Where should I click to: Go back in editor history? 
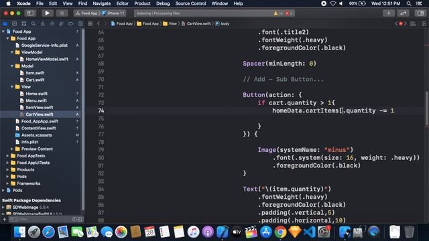point(99,24)
